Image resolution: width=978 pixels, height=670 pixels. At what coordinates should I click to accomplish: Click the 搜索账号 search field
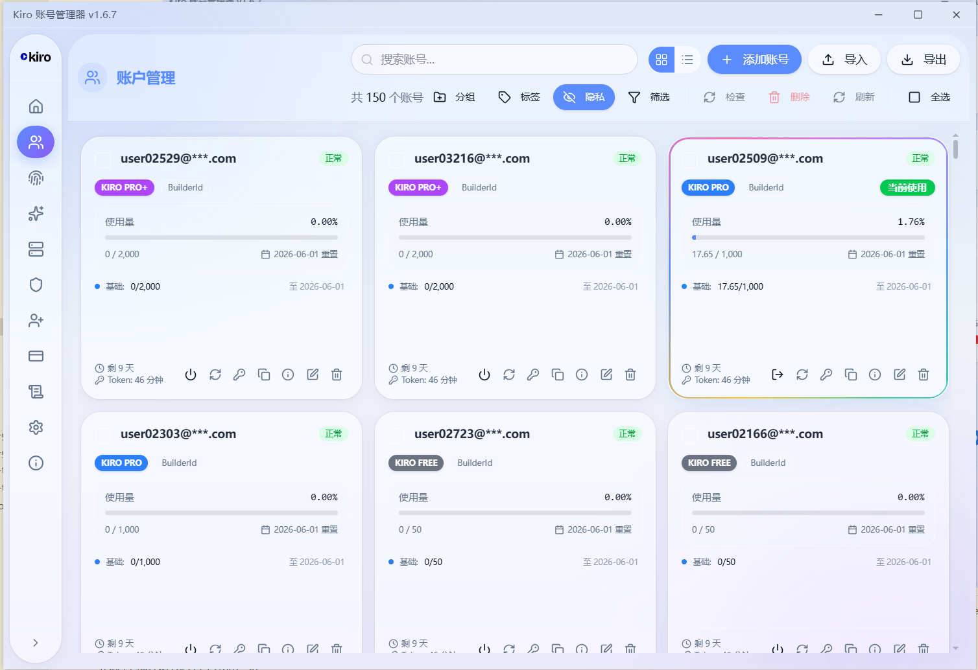click(x=494, y=60)
